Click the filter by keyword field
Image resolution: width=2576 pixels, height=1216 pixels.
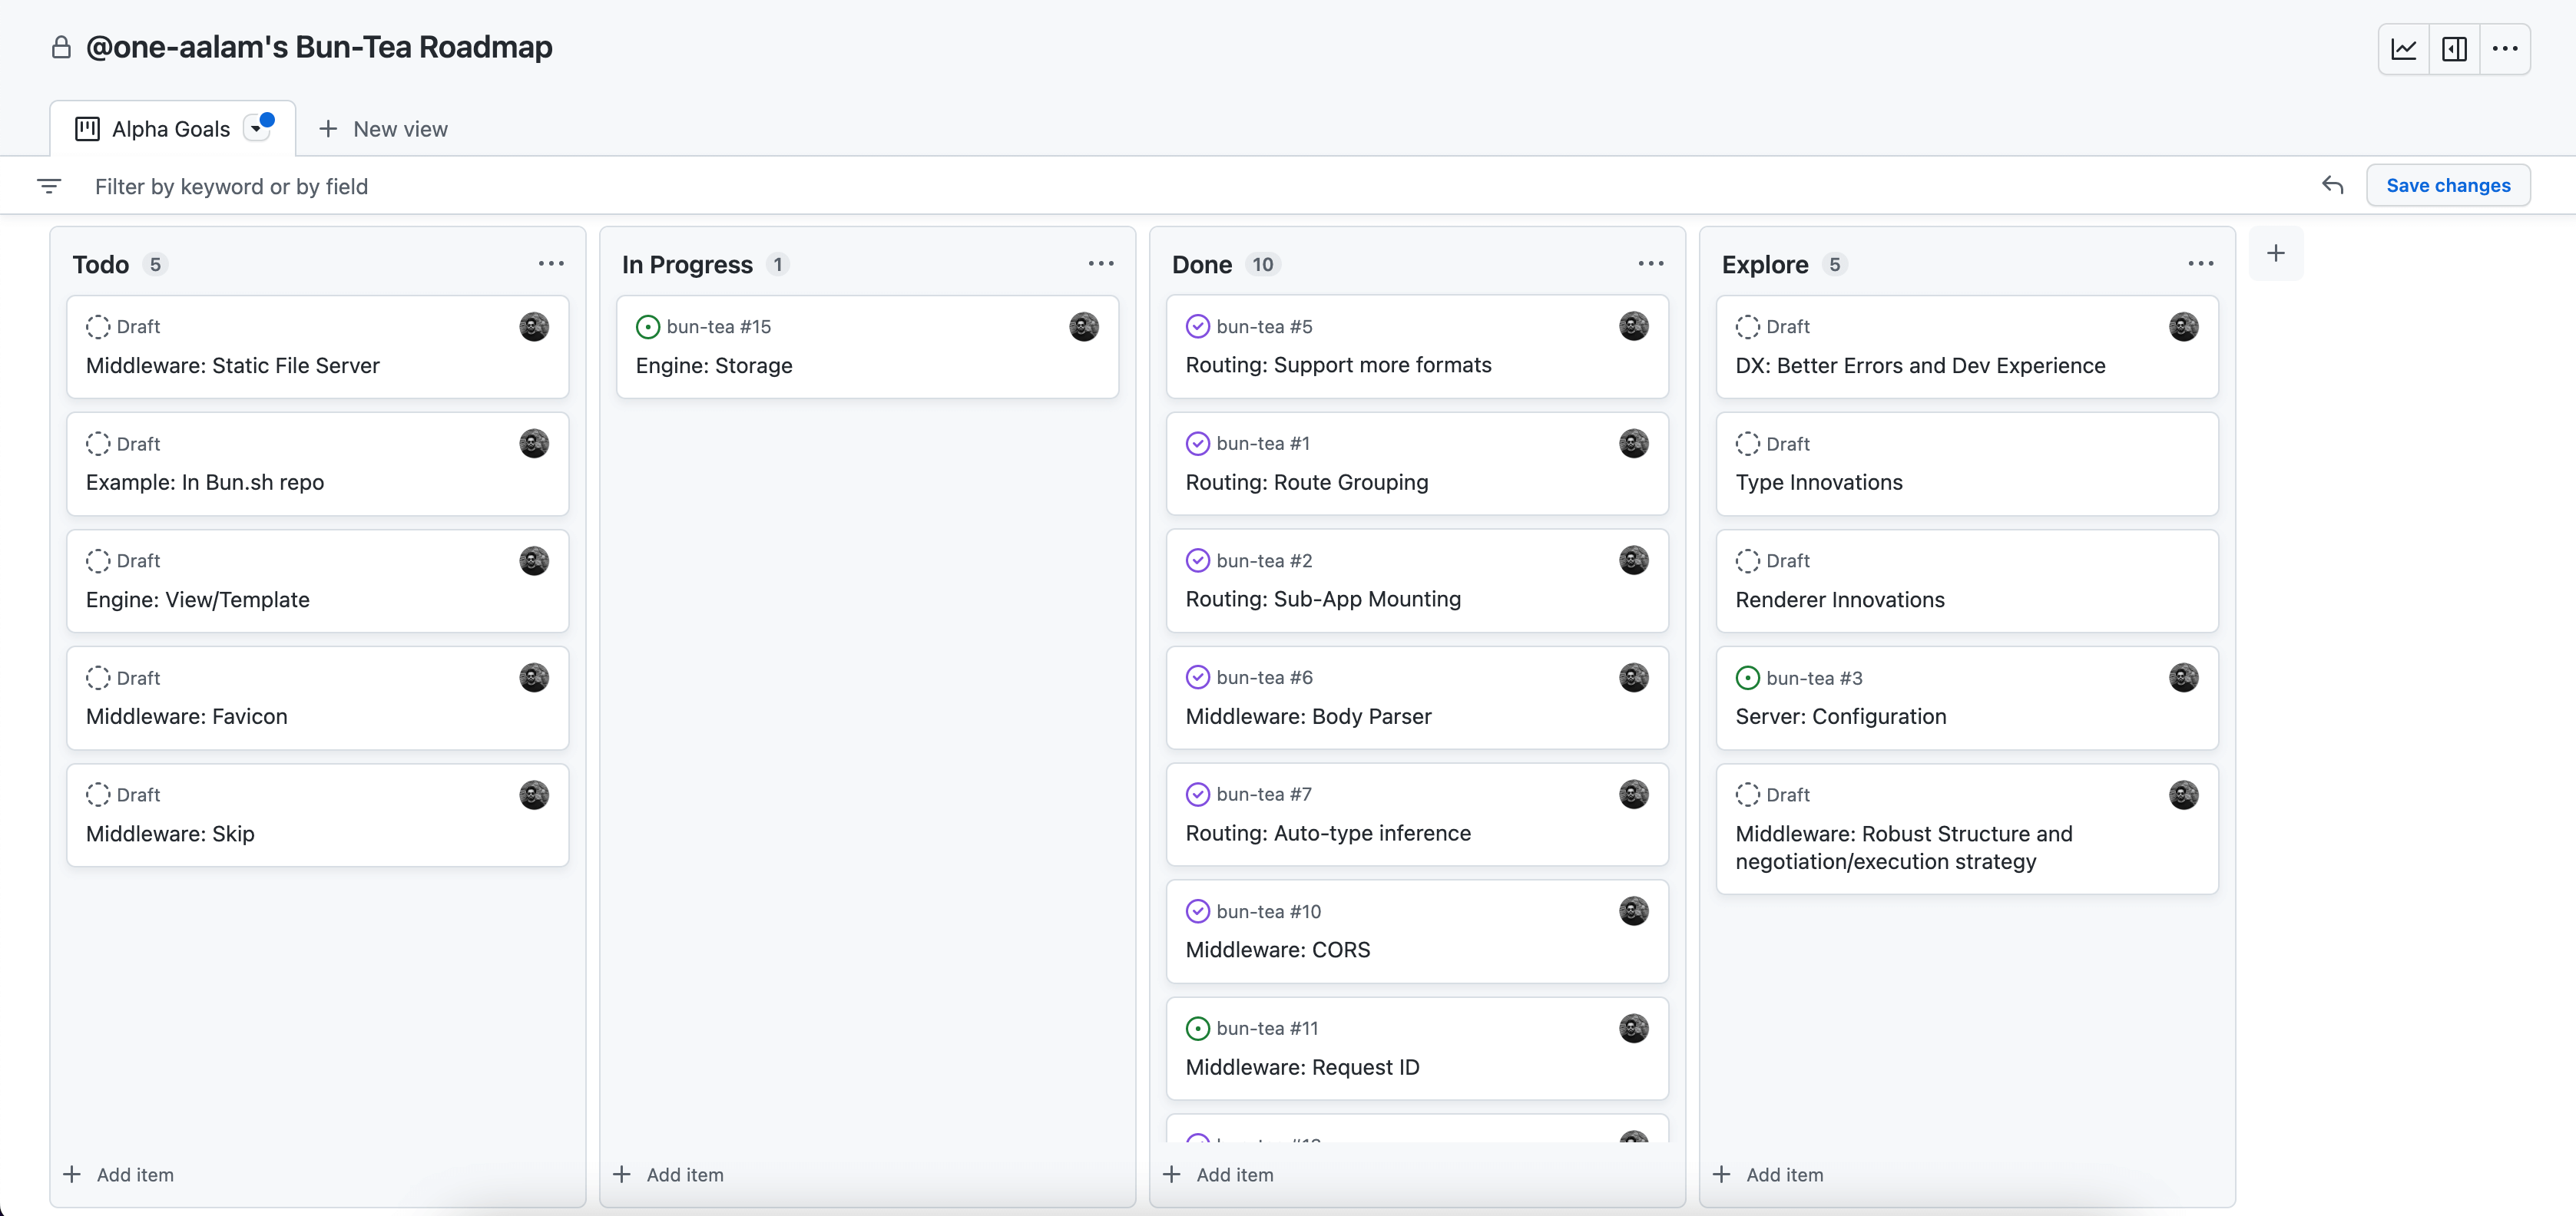coord(231,187)
